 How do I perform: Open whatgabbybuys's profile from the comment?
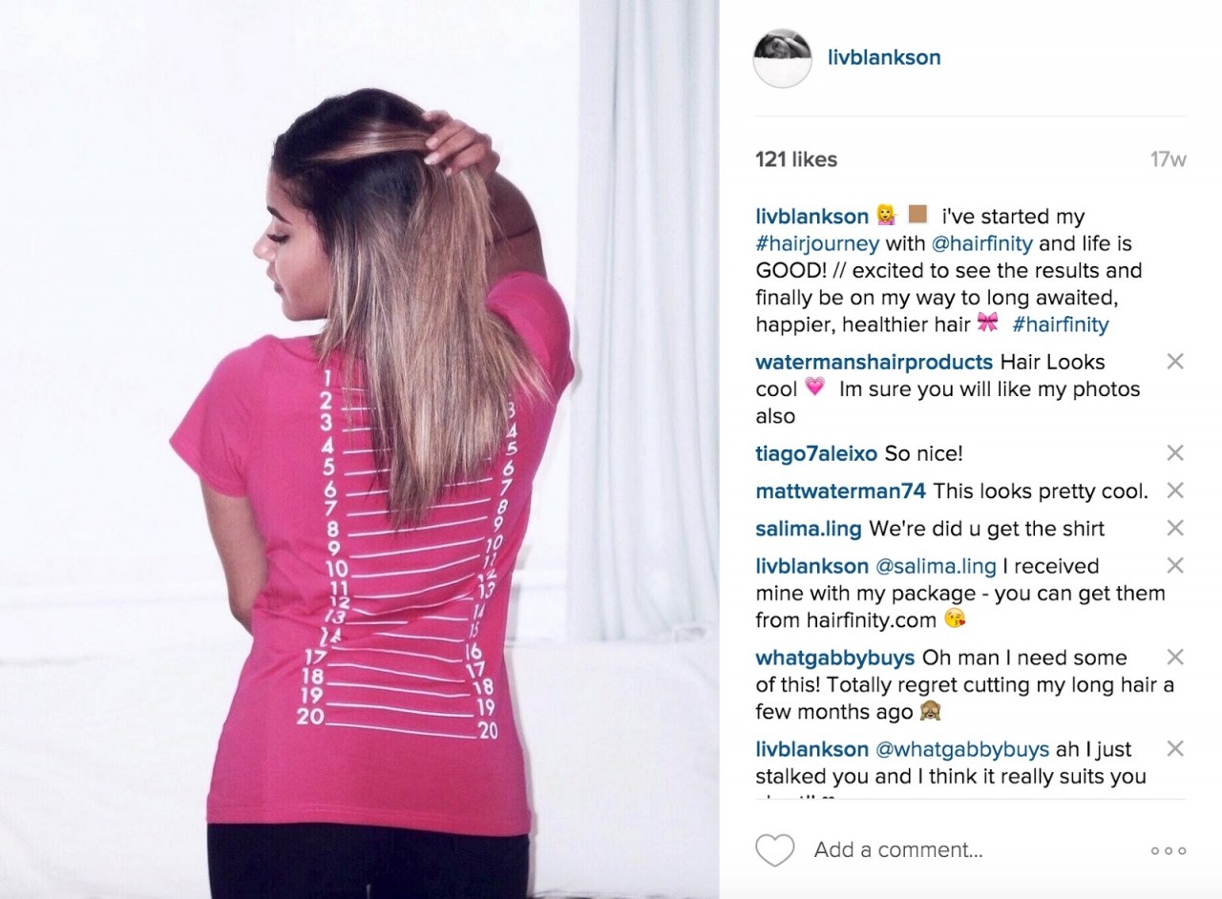[x=834, y=659]
